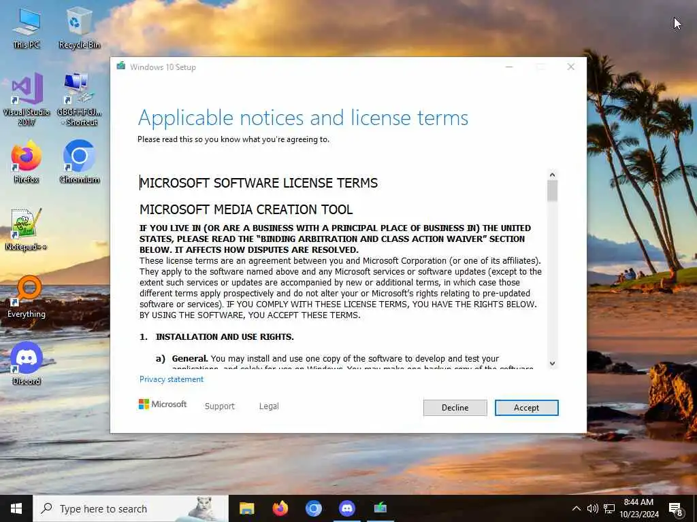Open Chromium from the taskbar

[x=313, y=508]
